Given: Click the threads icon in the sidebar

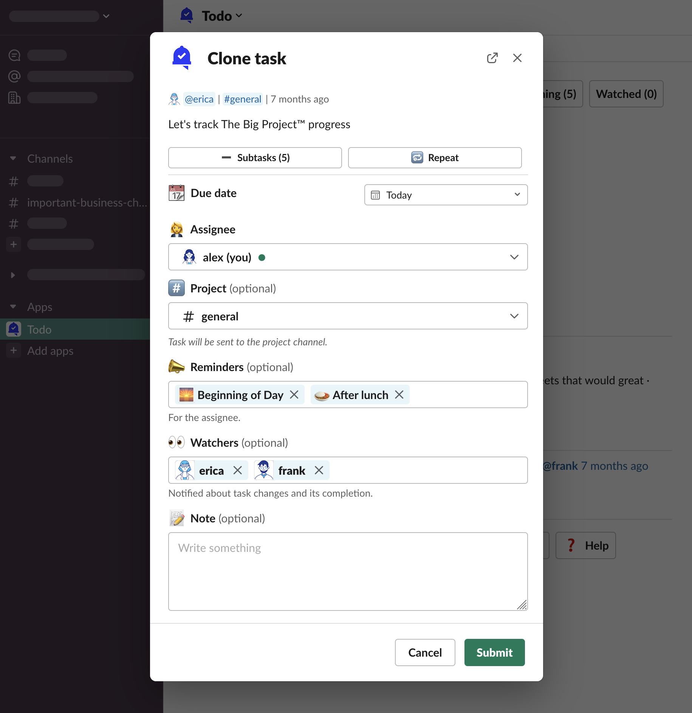Looking at the screenshot, I should 14,55.
